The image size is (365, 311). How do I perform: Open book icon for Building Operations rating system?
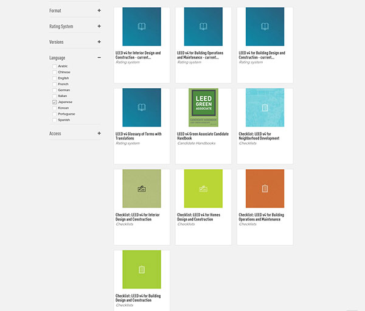coord(203,27)
